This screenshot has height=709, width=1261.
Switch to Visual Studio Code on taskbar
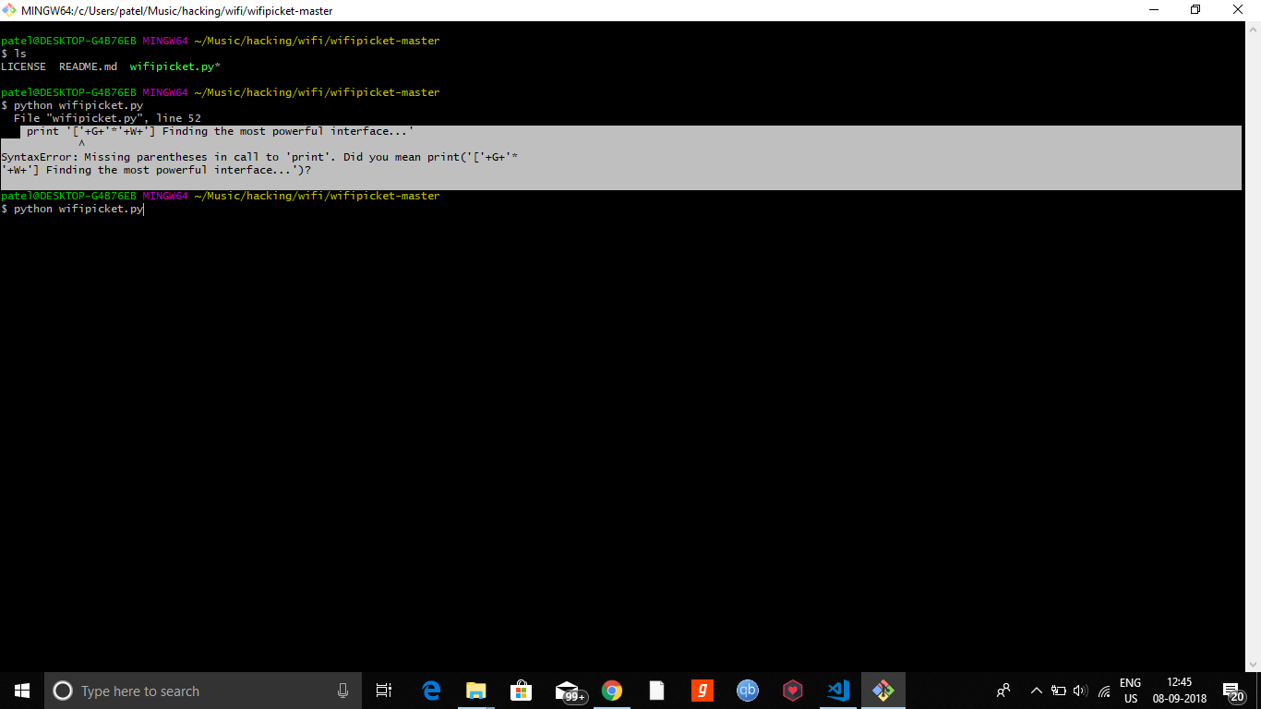click(x=838, y=691)
